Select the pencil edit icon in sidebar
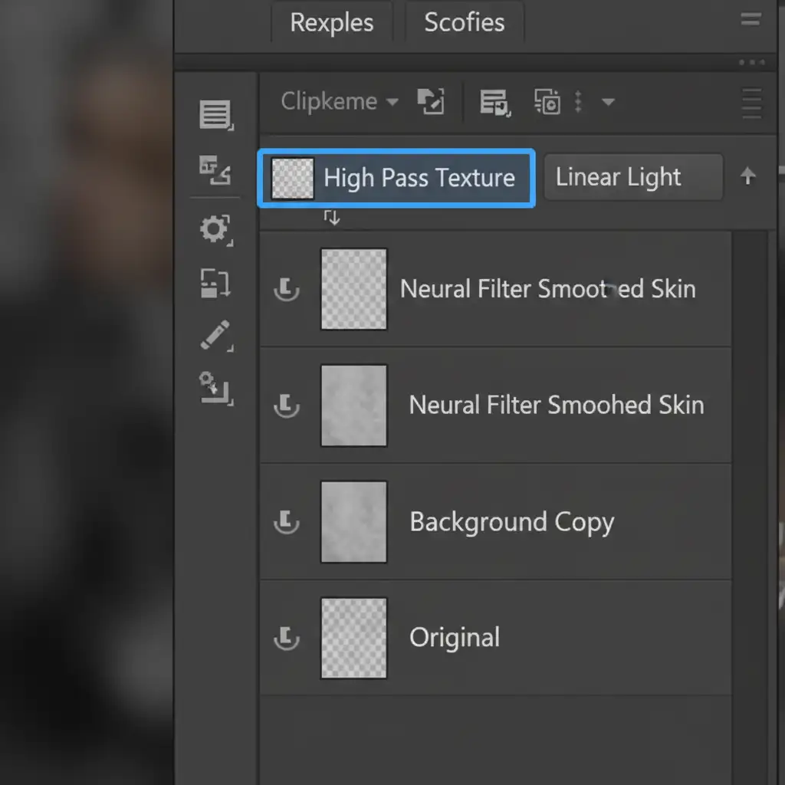The image size is (785, 785). pos(215,336)
